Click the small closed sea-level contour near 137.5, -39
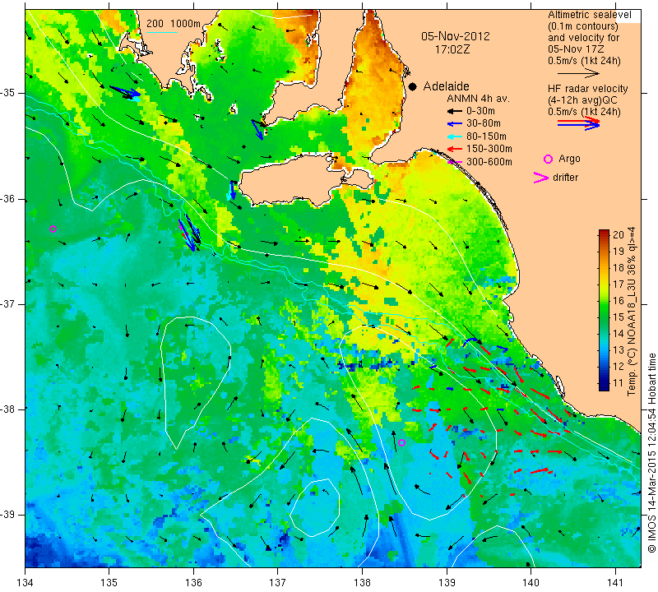658x592 pixels. [x=314, y=507]
